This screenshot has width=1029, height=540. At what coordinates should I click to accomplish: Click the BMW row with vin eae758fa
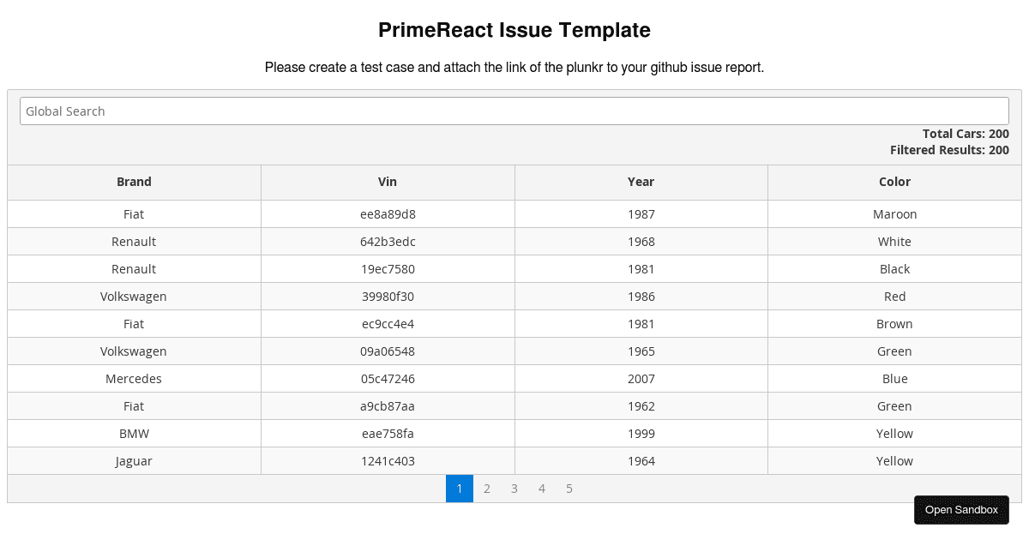point(388,433)
